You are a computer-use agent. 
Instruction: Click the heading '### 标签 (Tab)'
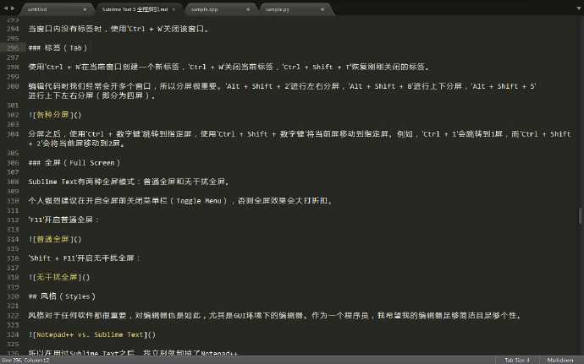[x=58, y=47]
